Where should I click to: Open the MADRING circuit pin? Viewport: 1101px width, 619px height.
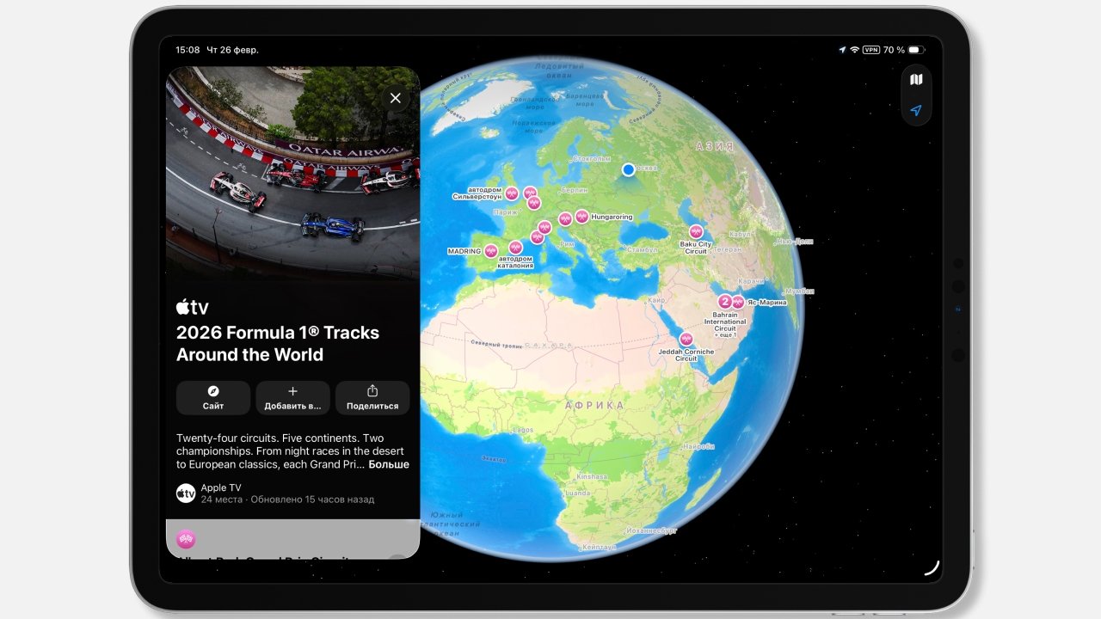tap(490, 251)
